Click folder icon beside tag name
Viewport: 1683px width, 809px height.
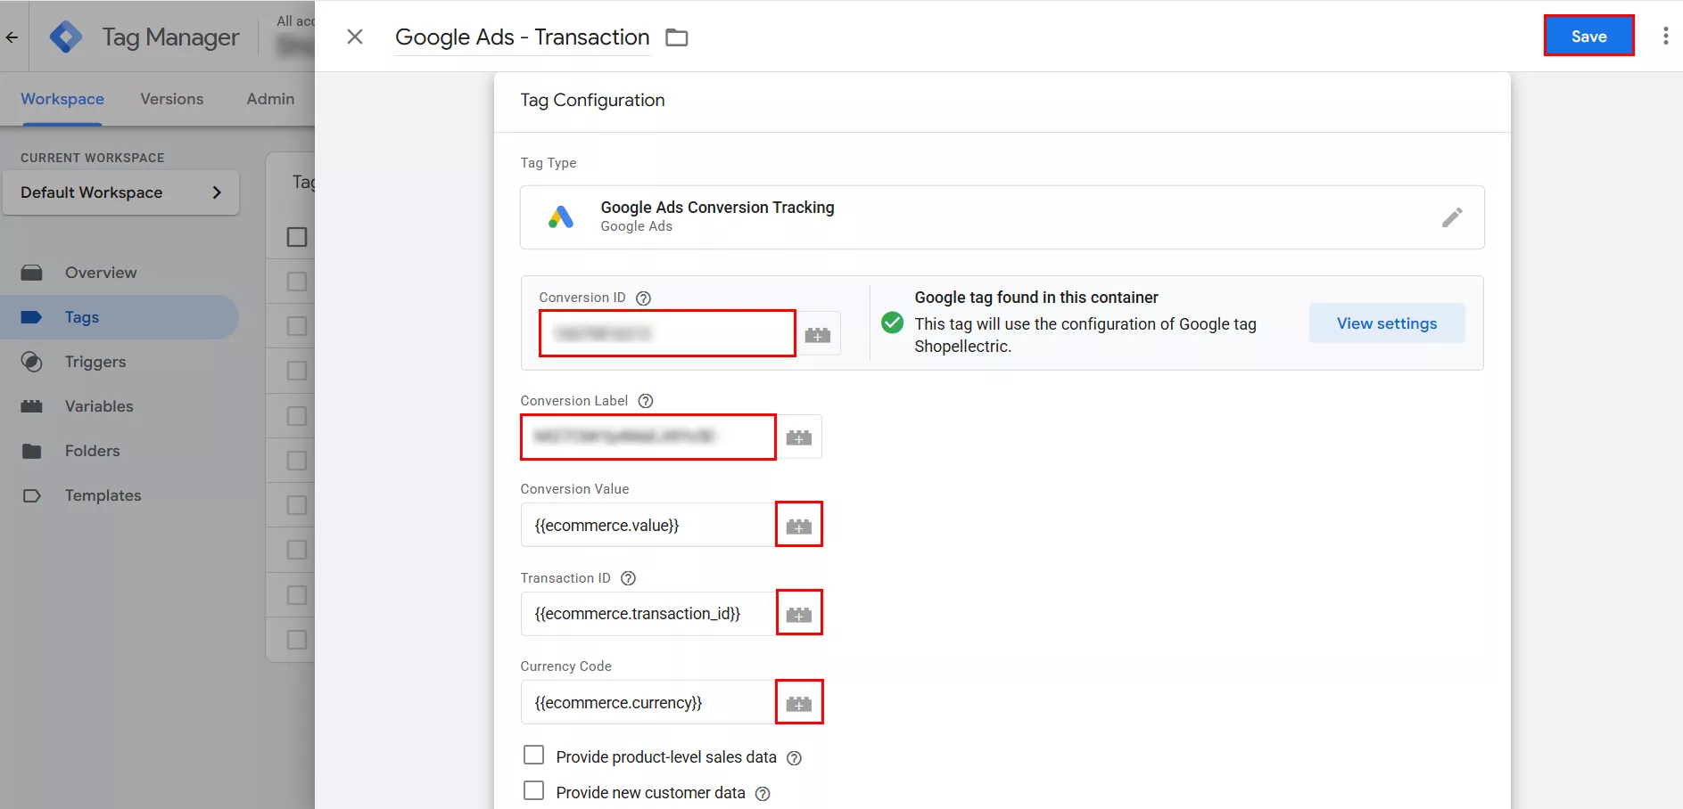[x=677, y=37]
